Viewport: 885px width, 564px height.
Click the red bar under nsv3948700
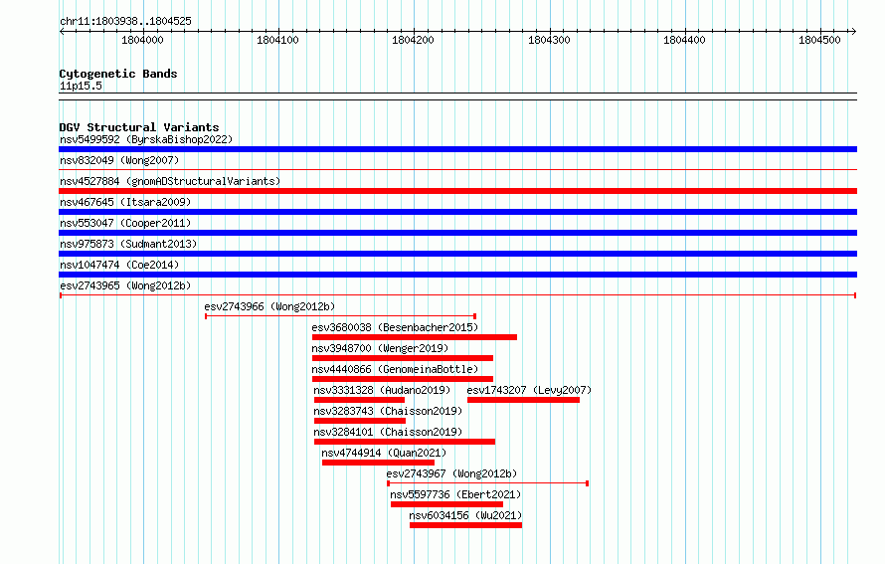[x=403, y=358]
